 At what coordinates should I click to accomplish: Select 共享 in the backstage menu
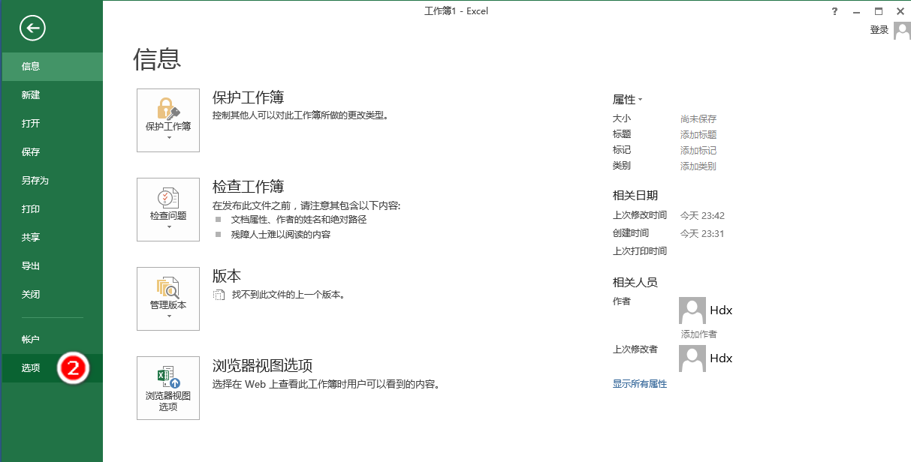click(x=51, y=238)
